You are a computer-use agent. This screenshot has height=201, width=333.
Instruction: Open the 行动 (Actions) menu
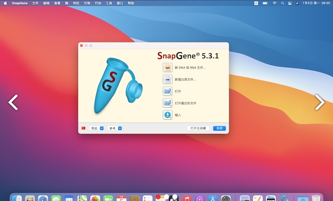(x=98, y=3)
